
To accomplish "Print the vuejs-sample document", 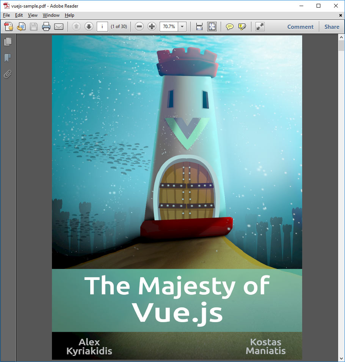I will point(45,27).
